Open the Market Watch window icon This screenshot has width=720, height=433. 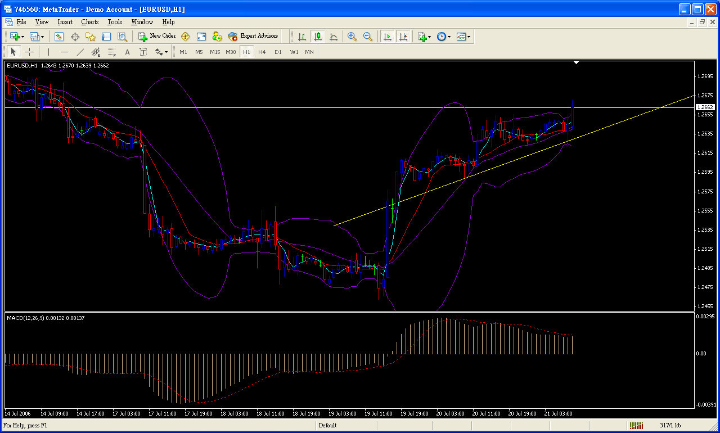(59, 37)
